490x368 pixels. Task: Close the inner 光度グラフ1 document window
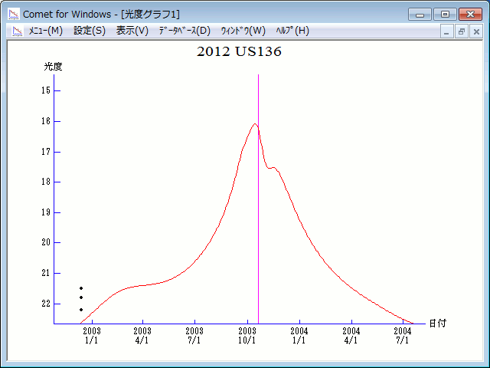[x=475, y=31]
